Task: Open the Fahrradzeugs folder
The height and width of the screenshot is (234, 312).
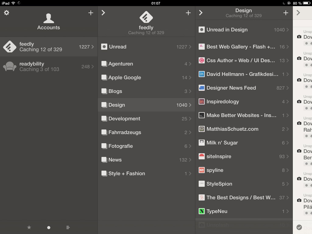Action: click(146, 132)
